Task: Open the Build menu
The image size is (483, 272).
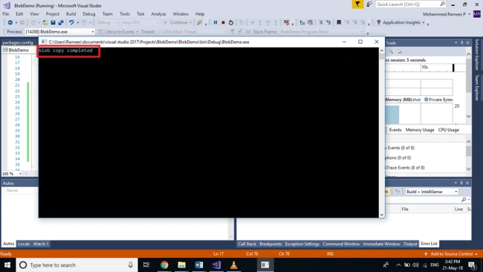Action: click(x=71, y=14)
